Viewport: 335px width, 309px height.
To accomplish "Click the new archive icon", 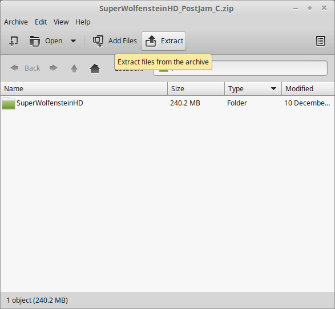I will click(14, 40).
